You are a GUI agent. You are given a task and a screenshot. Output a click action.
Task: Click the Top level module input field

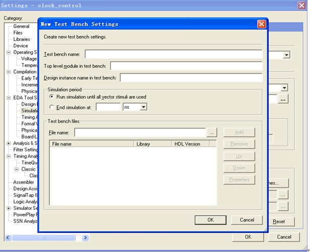coord(186,66)
